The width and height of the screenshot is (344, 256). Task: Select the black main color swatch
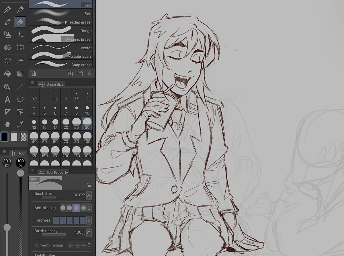[5, 137]
